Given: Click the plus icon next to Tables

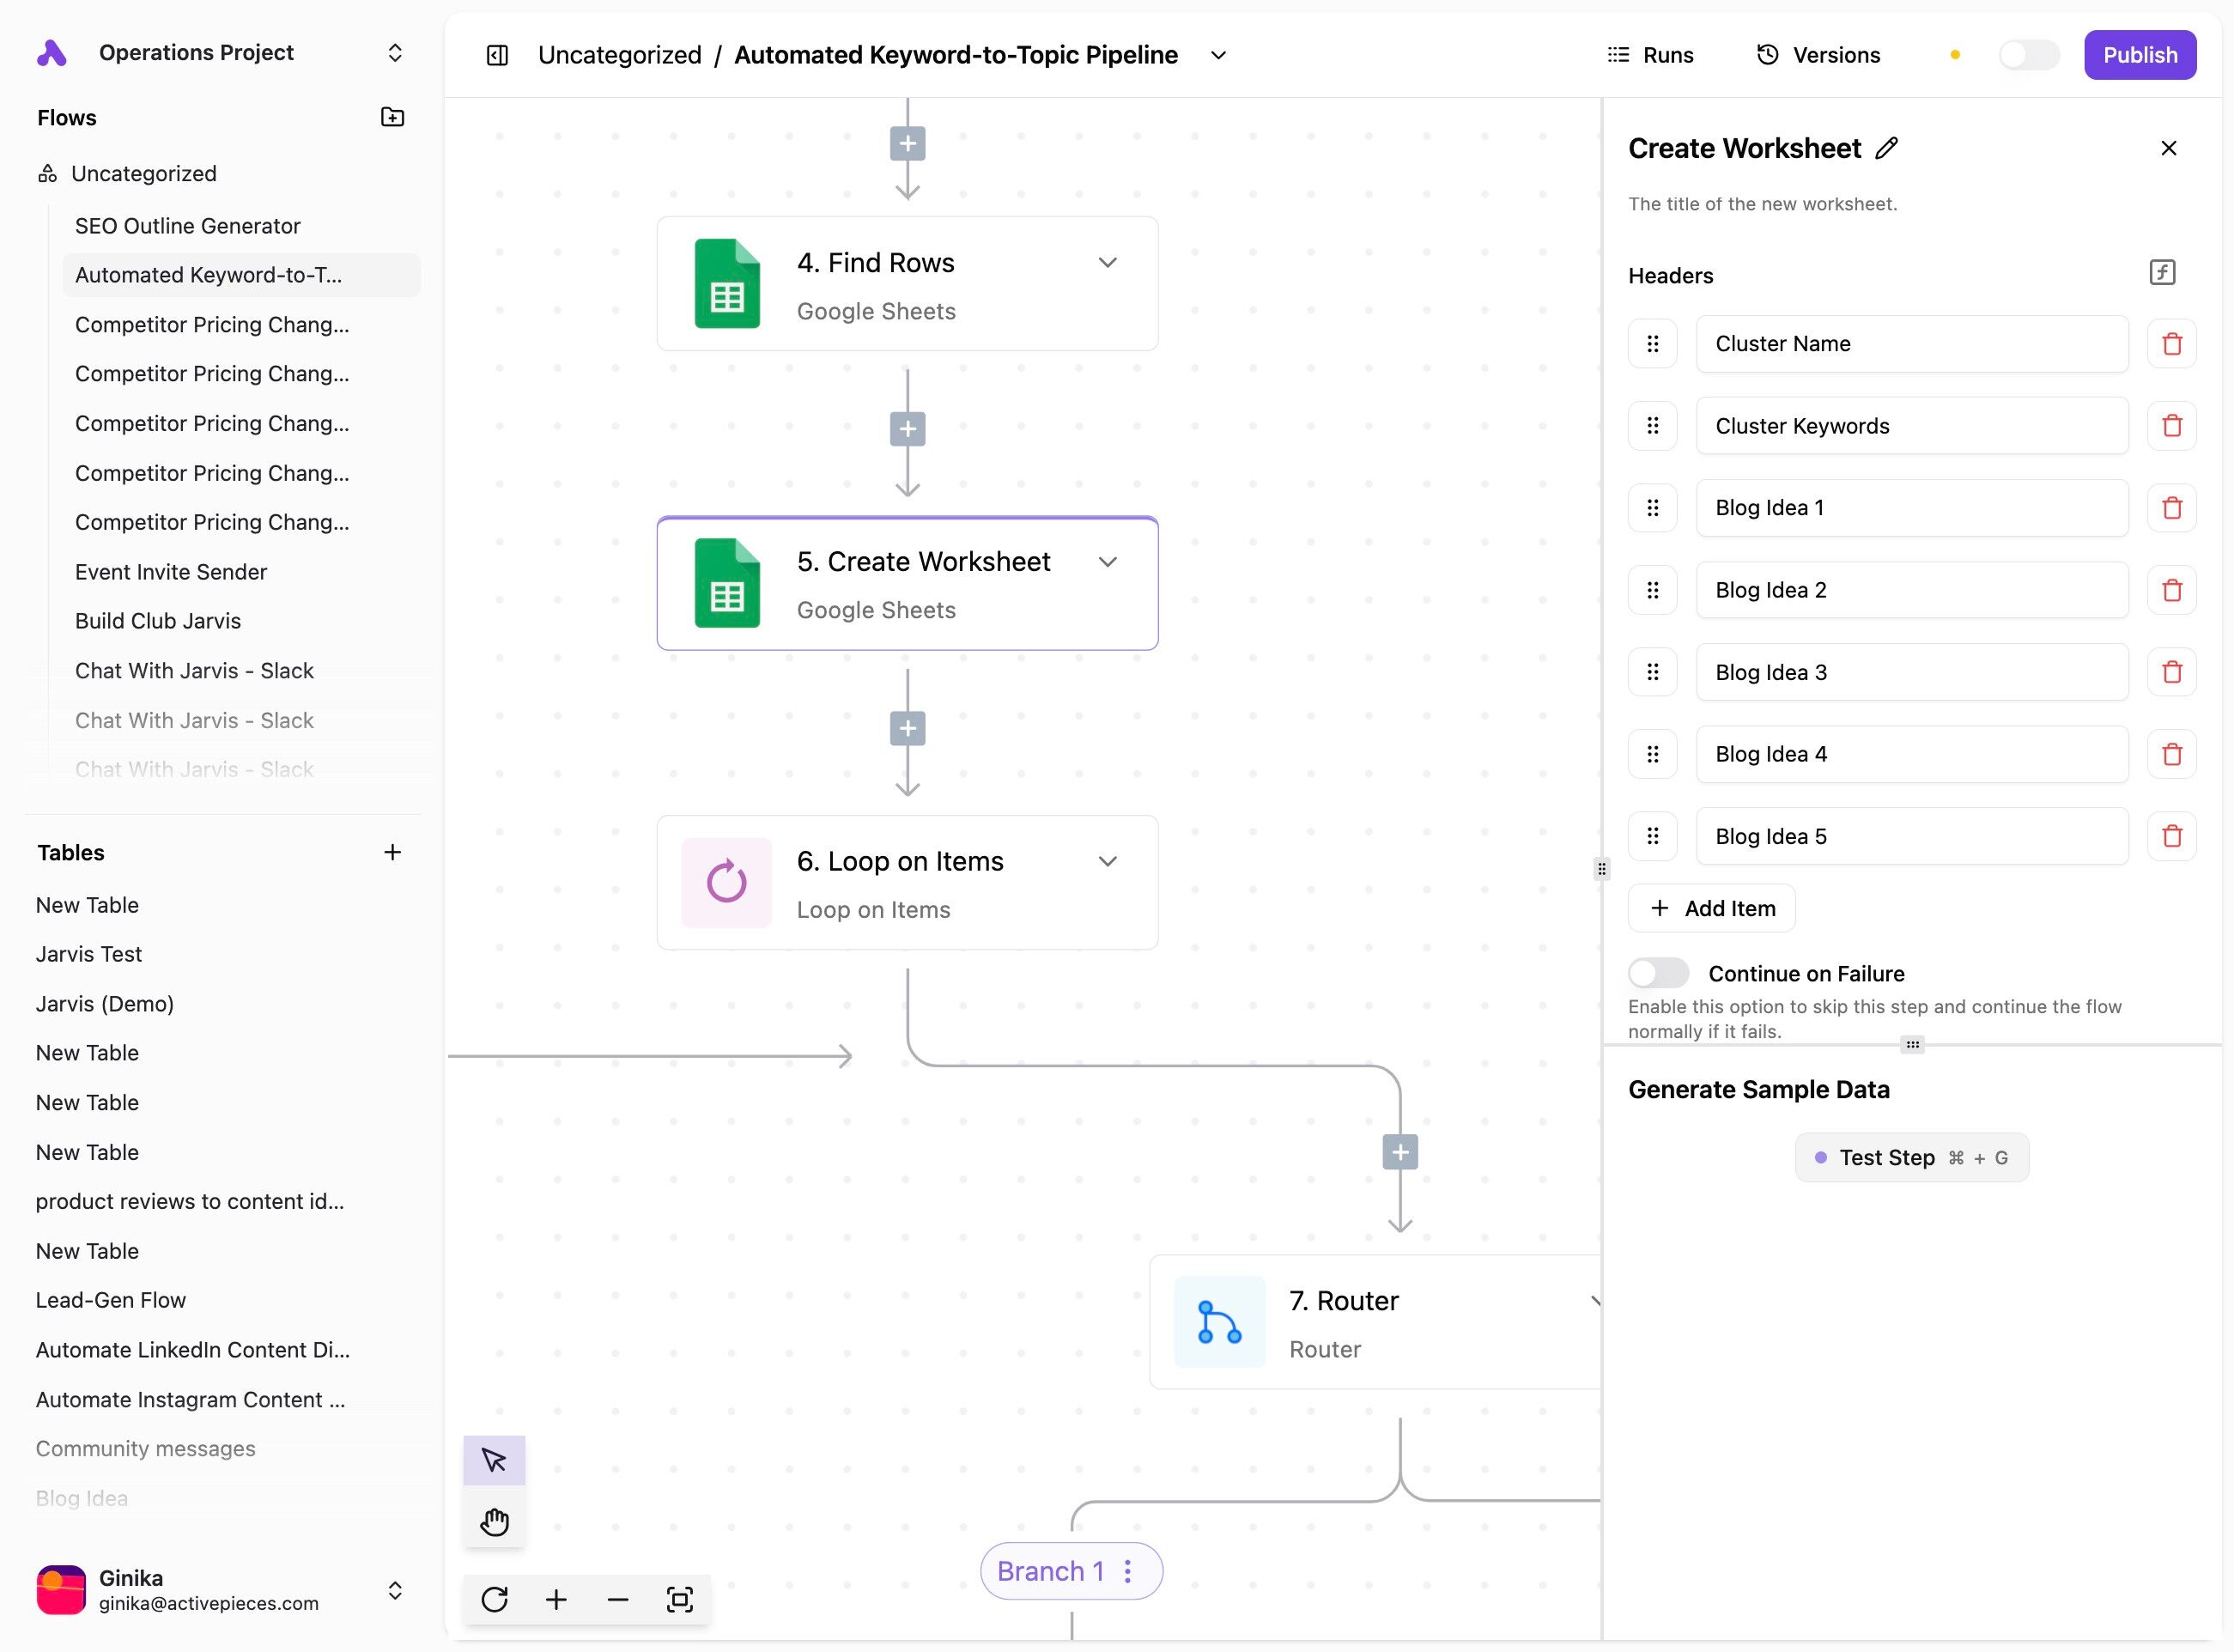Looking at the screenshot, I should pyautogui.click(x=392, y=852).
